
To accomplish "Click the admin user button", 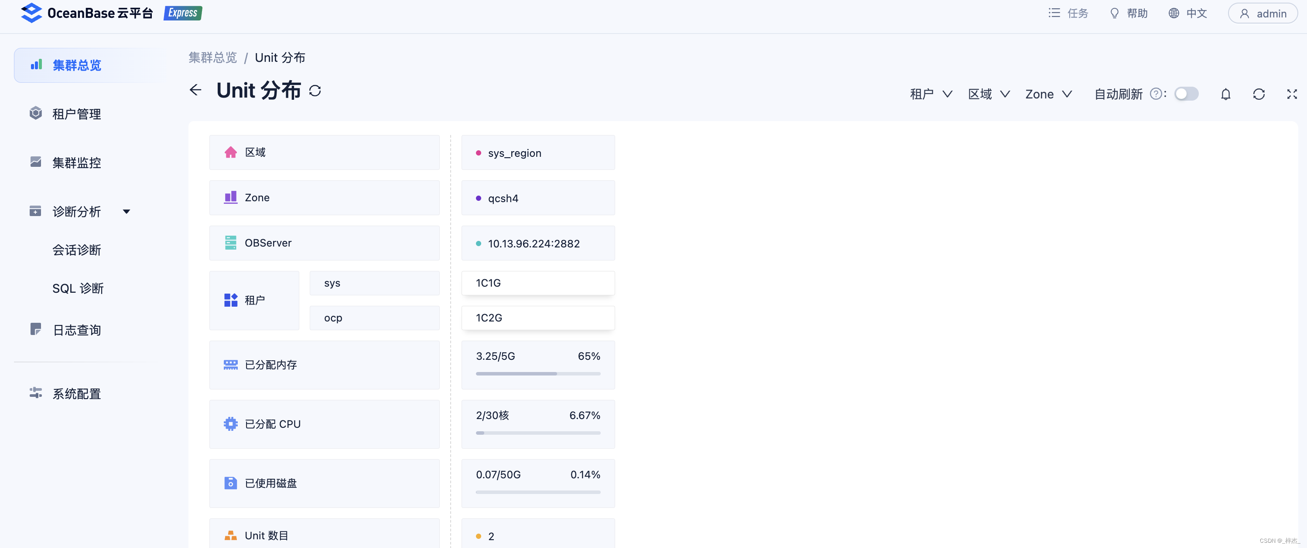I will click(1263, 14).
